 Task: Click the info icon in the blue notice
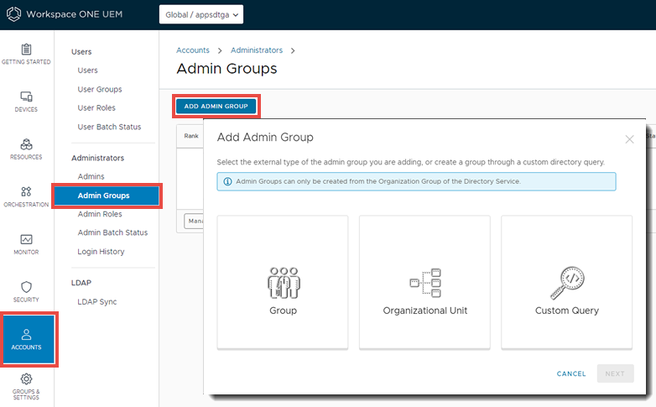227,181
